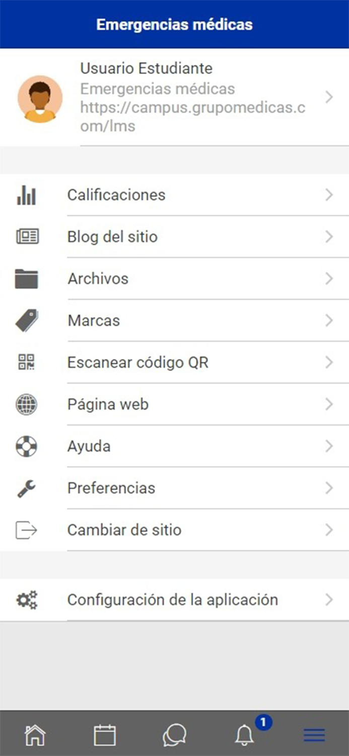Click the Cambiar de sitio exit icon
This screenshot has width=349, height=756.
(x=27, y=530)
